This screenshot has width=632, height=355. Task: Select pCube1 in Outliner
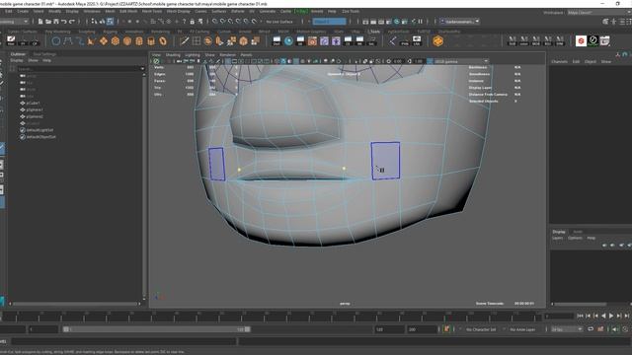pos(33,103)
